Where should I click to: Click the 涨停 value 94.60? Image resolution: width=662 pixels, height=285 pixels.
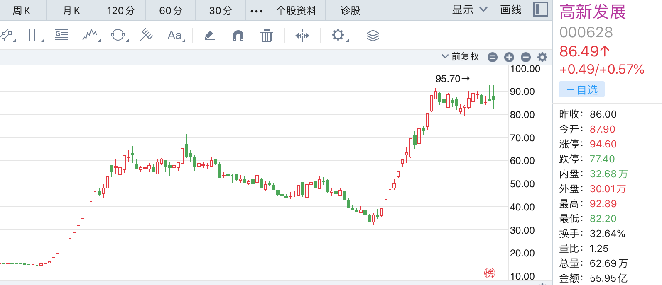point(603,144)
